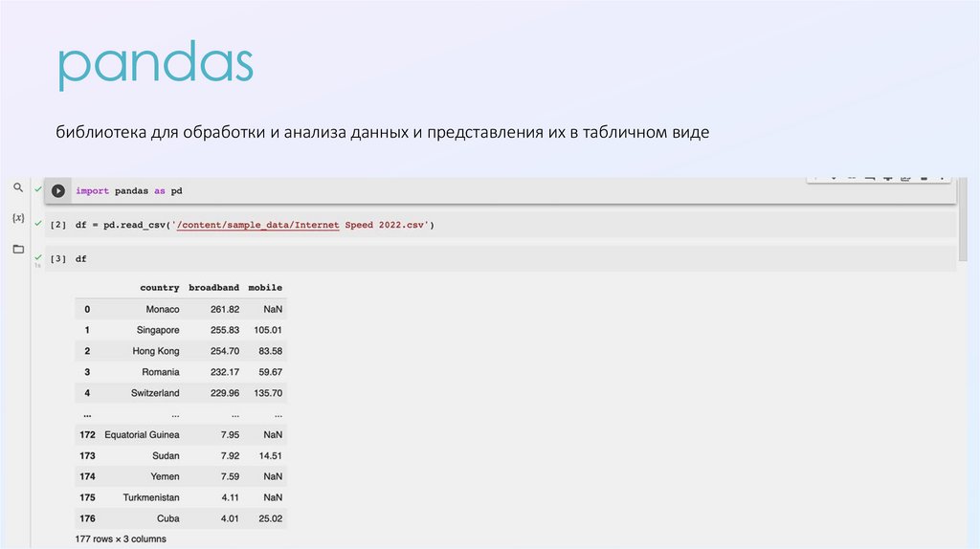
Task: Click the broadband value 232.17
Action: [x=225, y=372]
